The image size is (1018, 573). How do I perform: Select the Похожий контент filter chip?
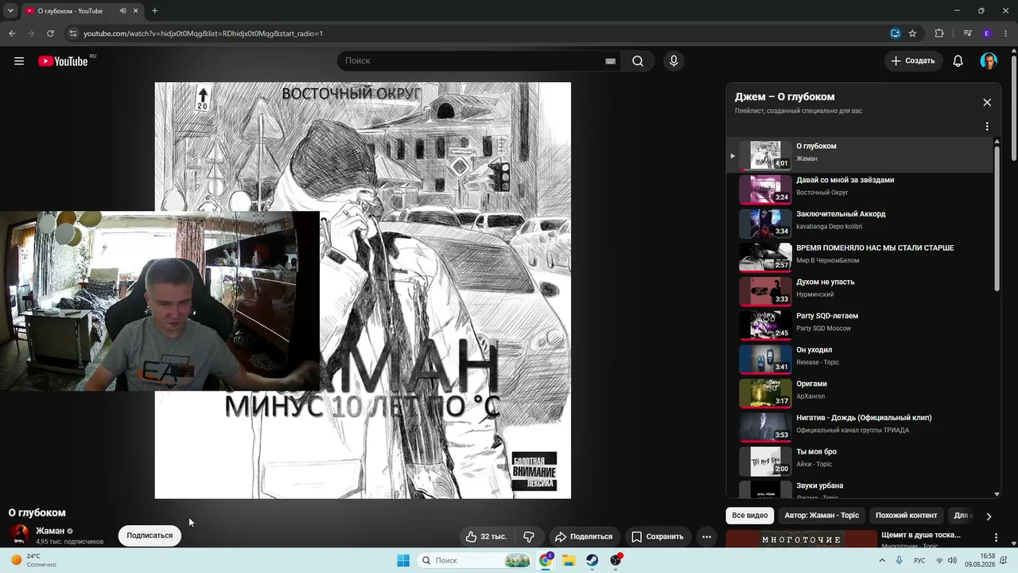tap(906, 516)
